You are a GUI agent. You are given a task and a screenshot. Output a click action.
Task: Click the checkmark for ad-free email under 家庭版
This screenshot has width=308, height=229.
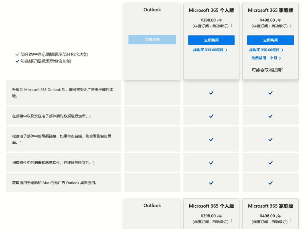(270, 93)
